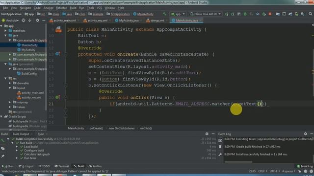Expand the manifests folder
This screenshot has height=176, width=314.
(5, 31)
